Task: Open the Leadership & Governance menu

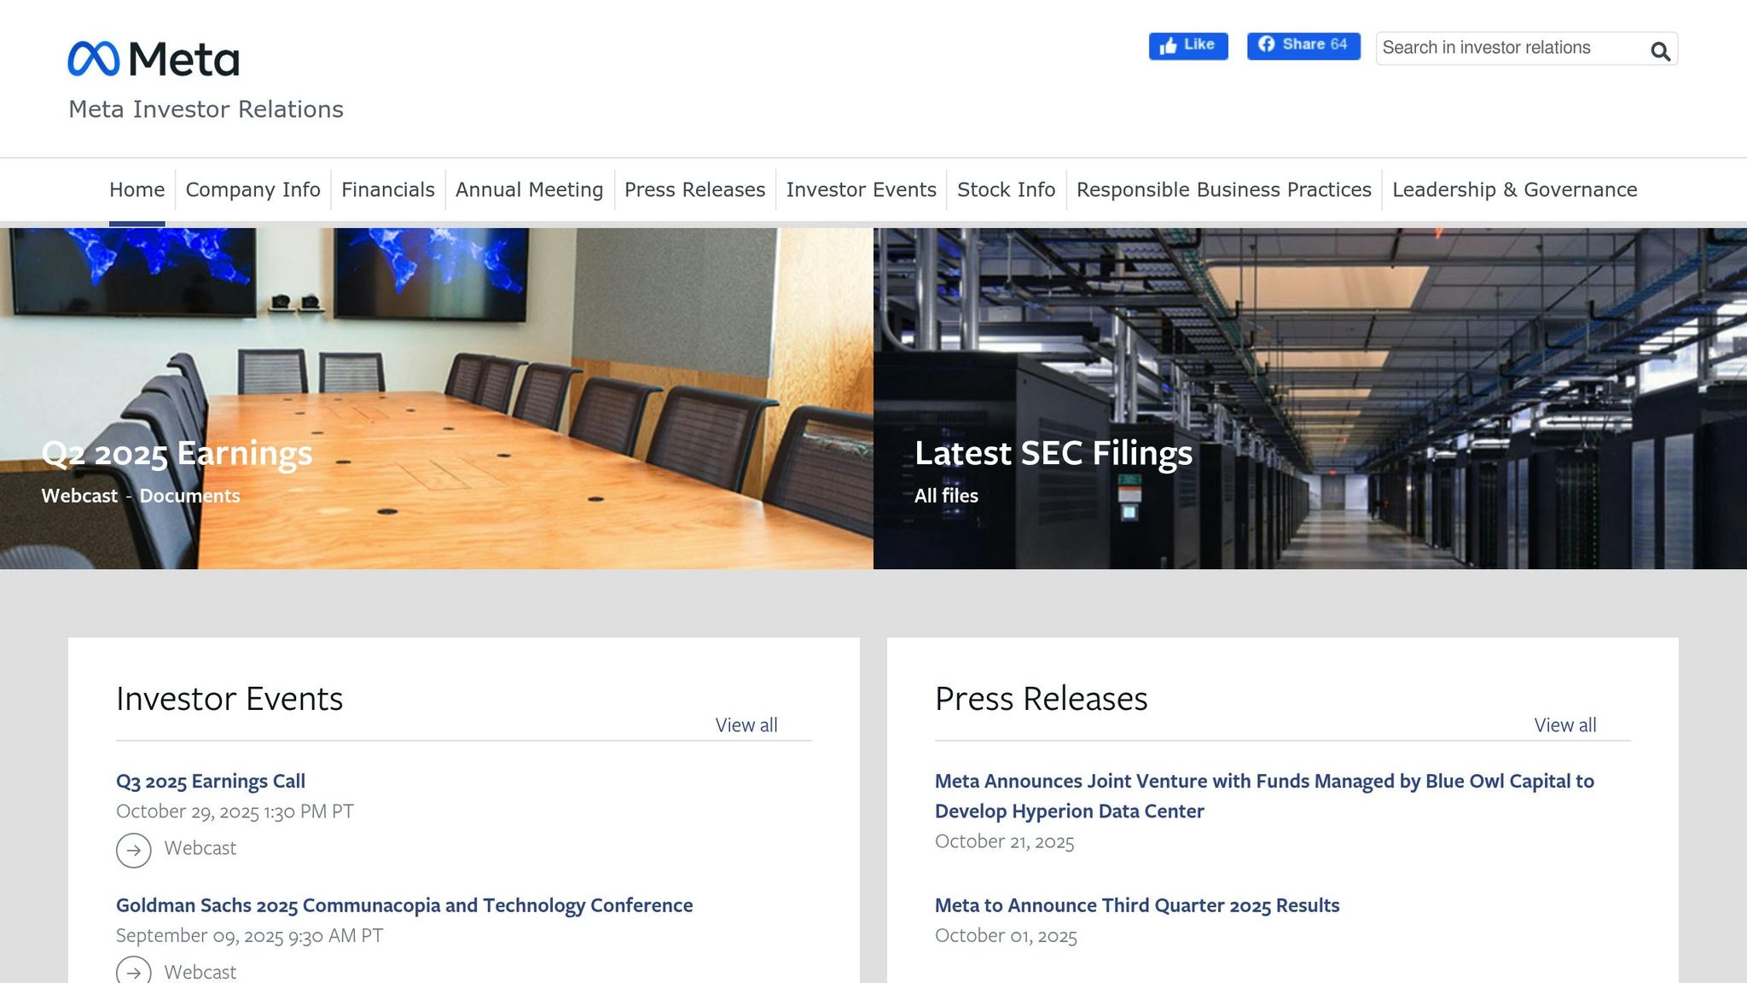Action: point(1514,189)
